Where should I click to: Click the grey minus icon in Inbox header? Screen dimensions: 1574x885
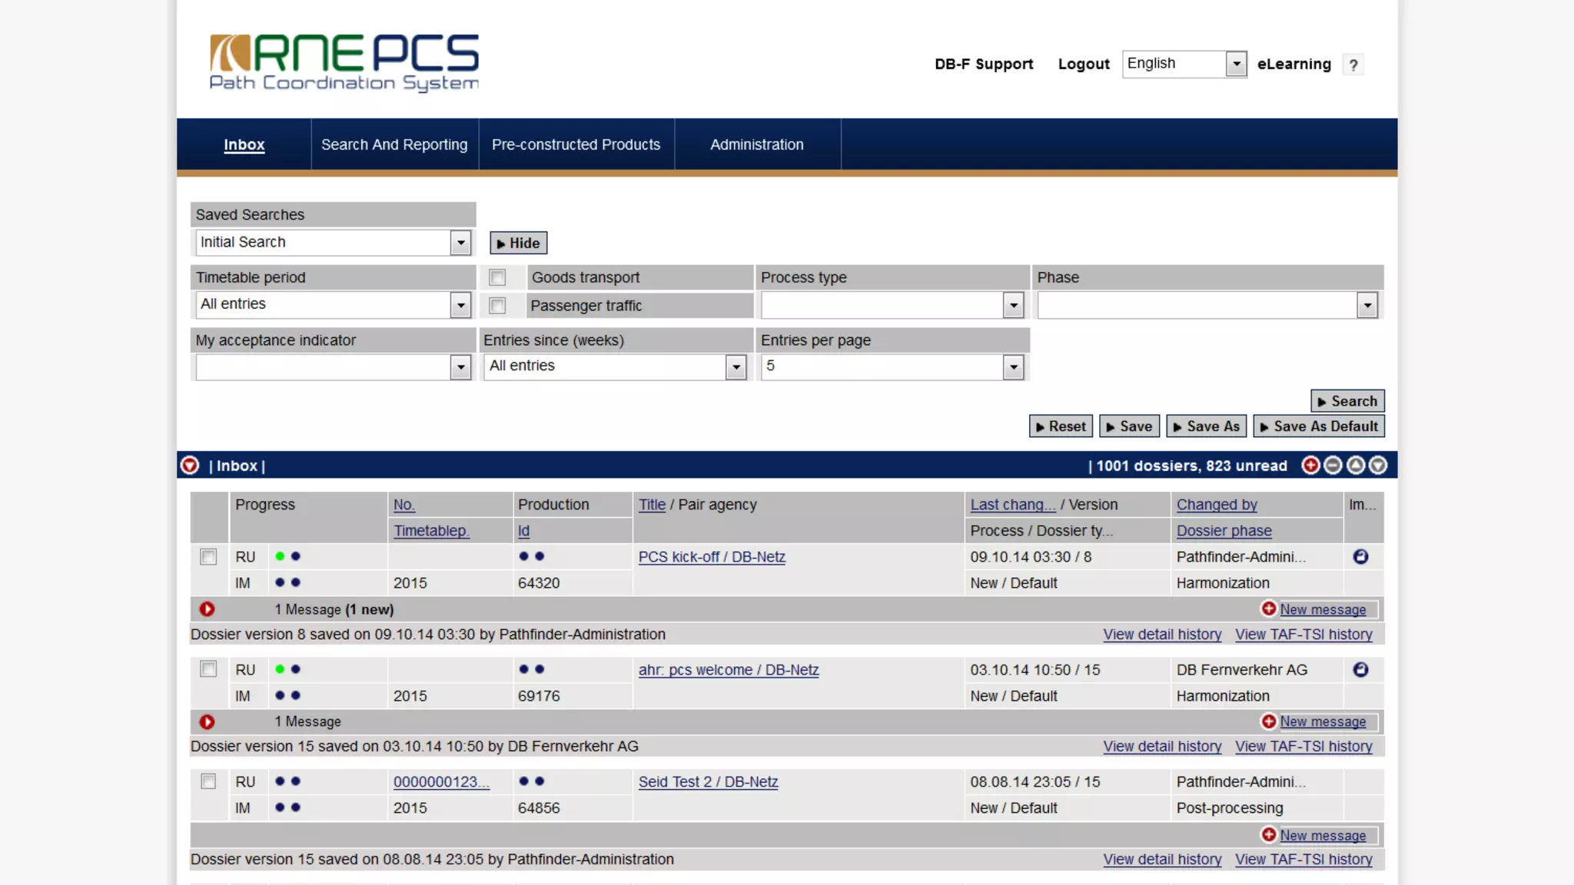[x=1333, y=465]
